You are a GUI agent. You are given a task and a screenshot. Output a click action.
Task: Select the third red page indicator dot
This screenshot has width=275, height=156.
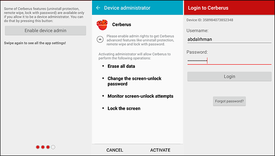48,147
